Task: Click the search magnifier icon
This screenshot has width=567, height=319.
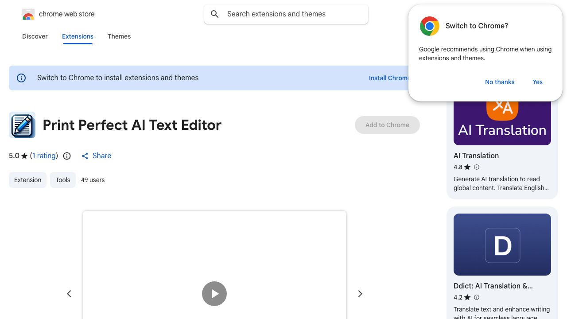Action: pyautogui.click(x=215, y=14)
